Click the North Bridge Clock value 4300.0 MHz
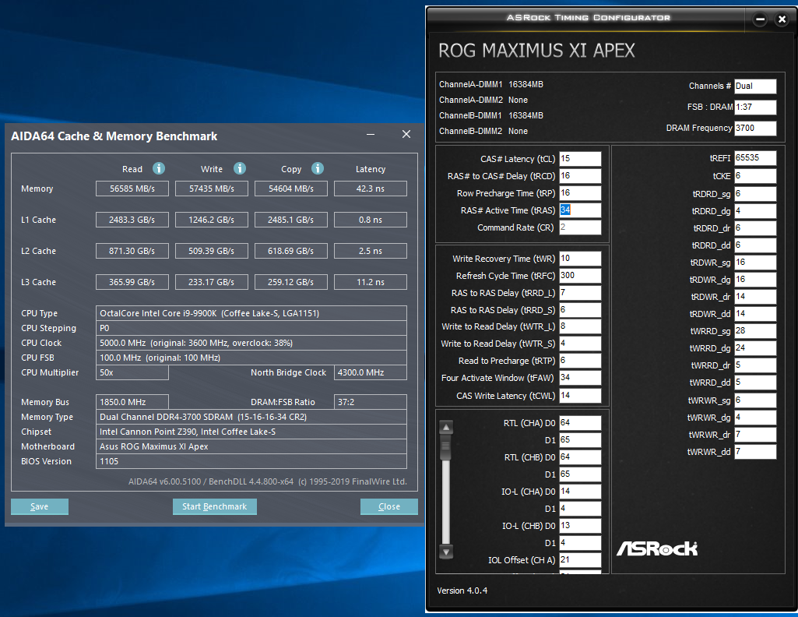This screenshot has height=617, width=798. pos(371,372)
